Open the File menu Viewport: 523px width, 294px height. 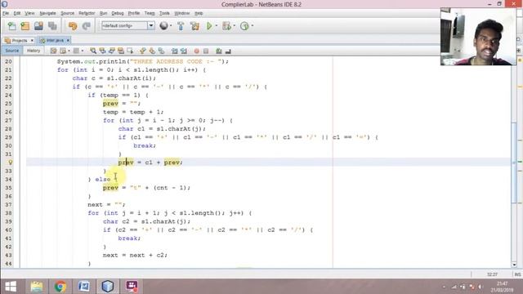6,13
